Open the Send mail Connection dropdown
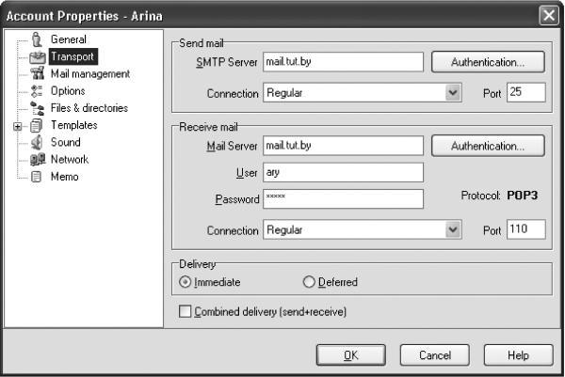Viewport: 565px width, 377px height. 453,93
